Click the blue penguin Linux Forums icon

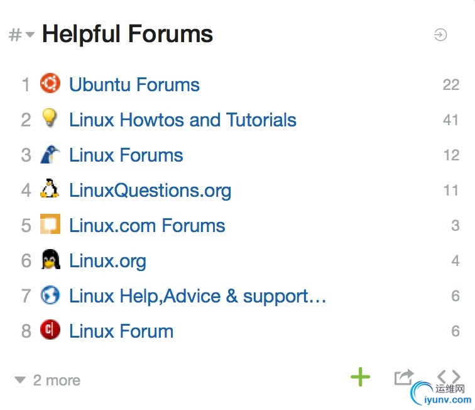(x=50, y=154)
